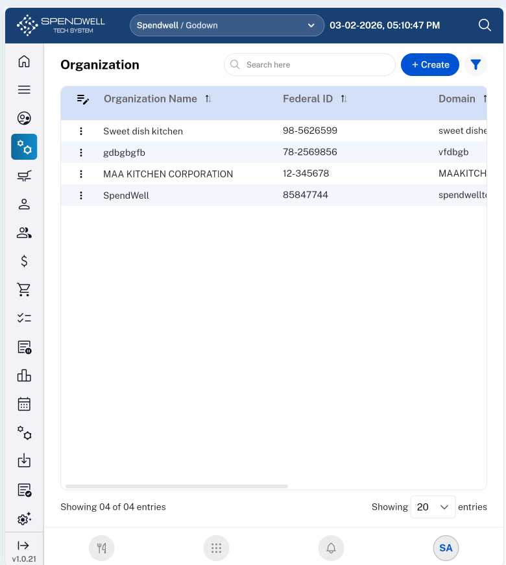This screenshot has width=506, height=565.
Task: Open the sparkle settings gear sidebar icon
Action: tap(24, 518)
